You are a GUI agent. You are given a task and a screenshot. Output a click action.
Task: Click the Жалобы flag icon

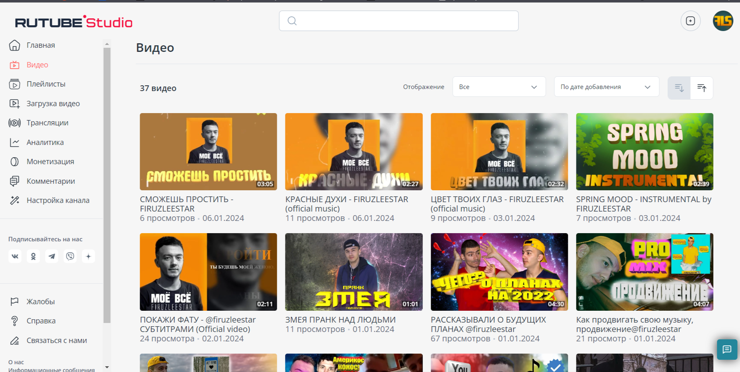coord(15,302)
